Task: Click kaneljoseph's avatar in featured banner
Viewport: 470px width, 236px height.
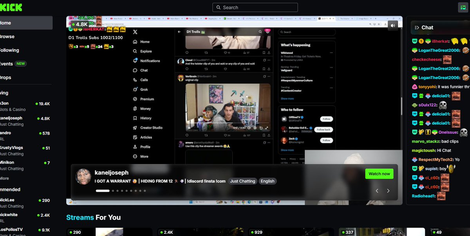Action: (83, 177)
